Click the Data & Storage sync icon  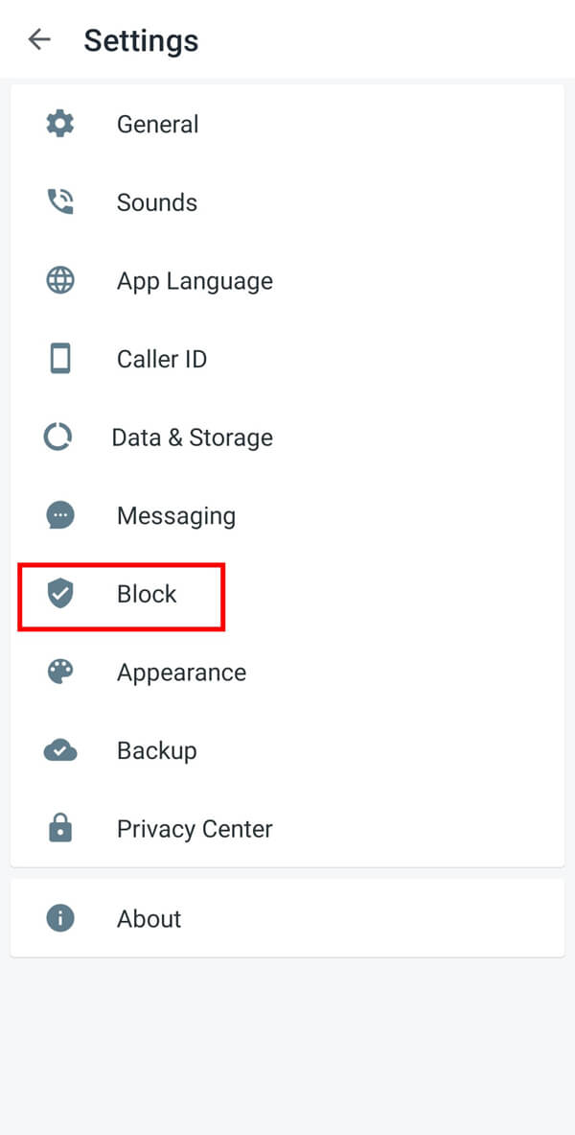click(x=59, y=437)
